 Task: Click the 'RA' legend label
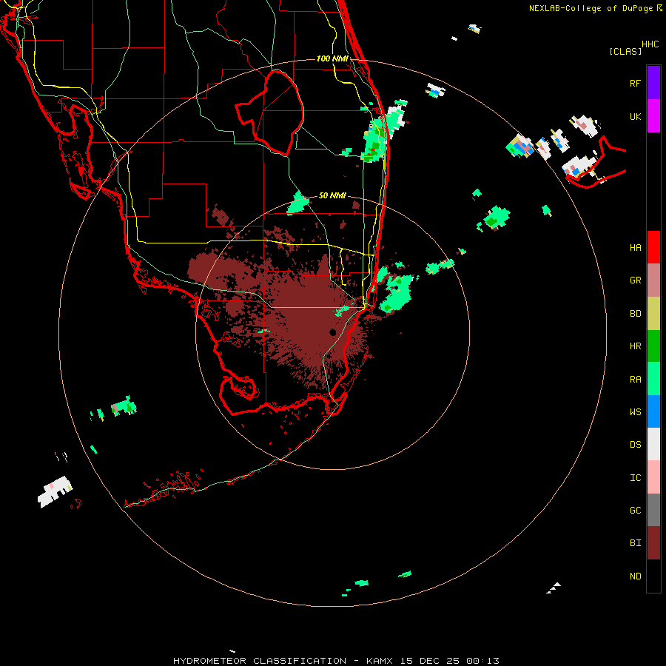[x=635, y=380]
